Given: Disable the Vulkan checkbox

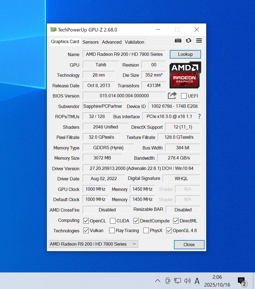Looking at the screenshot, I should (x=86, y=230).
